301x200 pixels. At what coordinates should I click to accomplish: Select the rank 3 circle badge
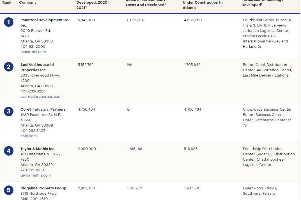click(9, 111)
